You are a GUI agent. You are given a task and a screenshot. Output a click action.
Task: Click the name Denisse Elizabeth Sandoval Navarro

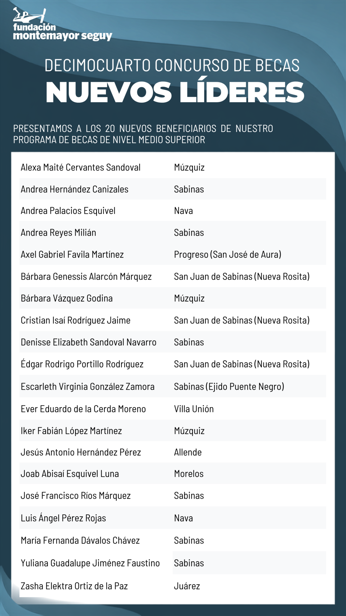[89, 342]
